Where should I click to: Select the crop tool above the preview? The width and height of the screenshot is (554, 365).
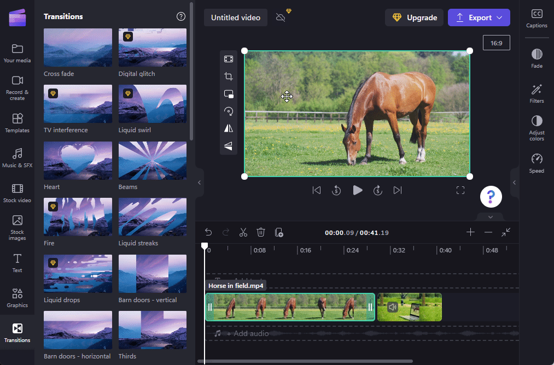coord(229,76)
